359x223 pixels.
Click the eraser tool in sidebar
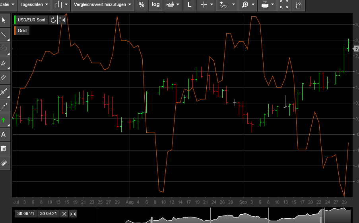[x=4, y=163]
